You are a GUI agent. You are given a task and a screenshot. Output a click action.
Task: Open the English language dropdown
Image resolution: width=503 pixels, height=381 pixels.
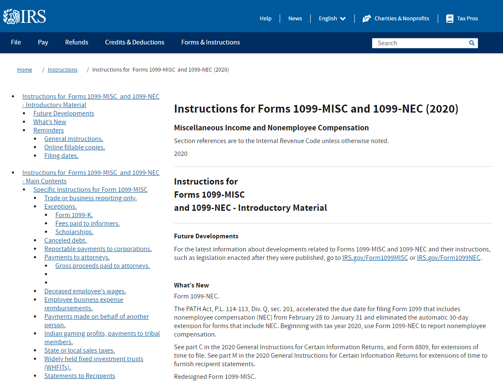click(332, 19)
